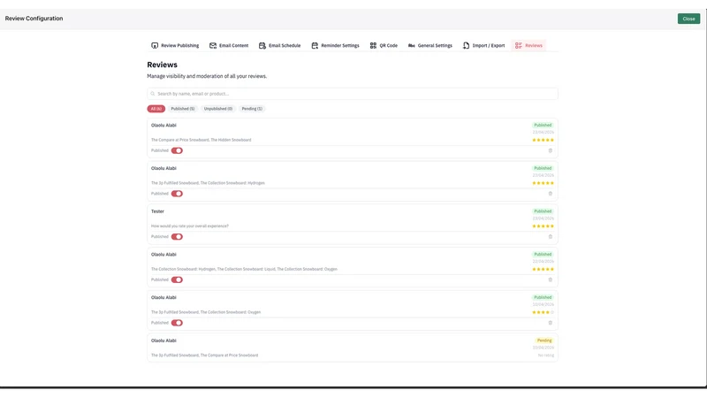Toggle Published on 3p Fulfilled, Collection Oxygen review
This screenshot has height=398, width=707.
[x=177, y=323]
